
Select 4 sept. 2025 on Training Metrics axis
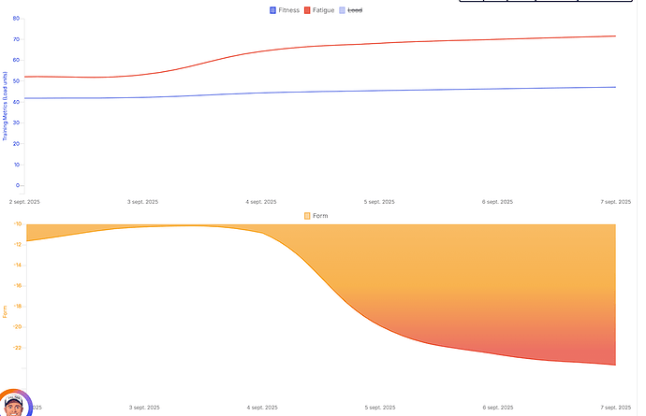(x=261, y=201)
